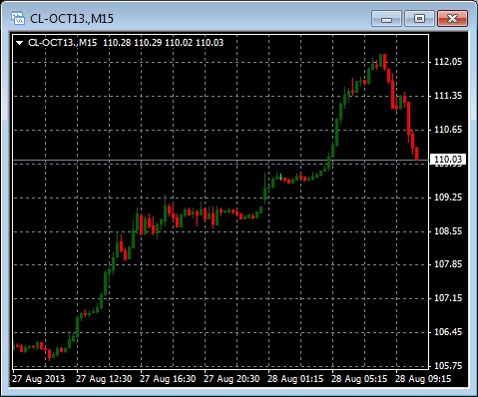Click the chart window icon in title bar
The image size is (478, 397).
pos(18,18)
